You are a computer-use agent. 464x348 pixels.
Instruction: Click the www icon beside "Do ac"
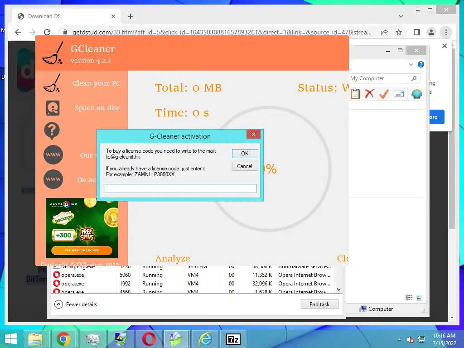click(53, 179)
